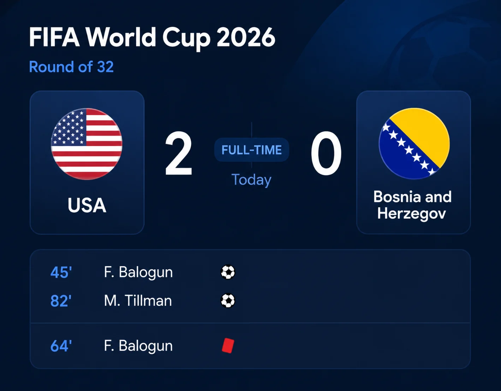The height and width of the screenshot is (391, 501).
Task: Click USA's score of 2
Action: tap(179, 154)
